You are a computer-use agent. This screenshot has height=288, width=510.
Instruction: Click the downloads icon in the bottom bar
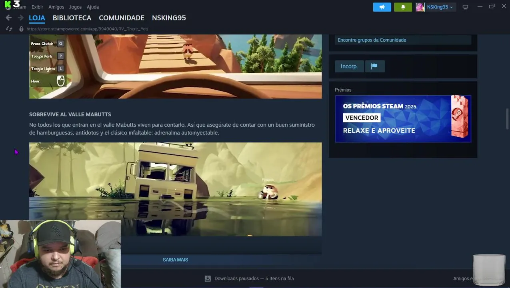pos(208,278)
